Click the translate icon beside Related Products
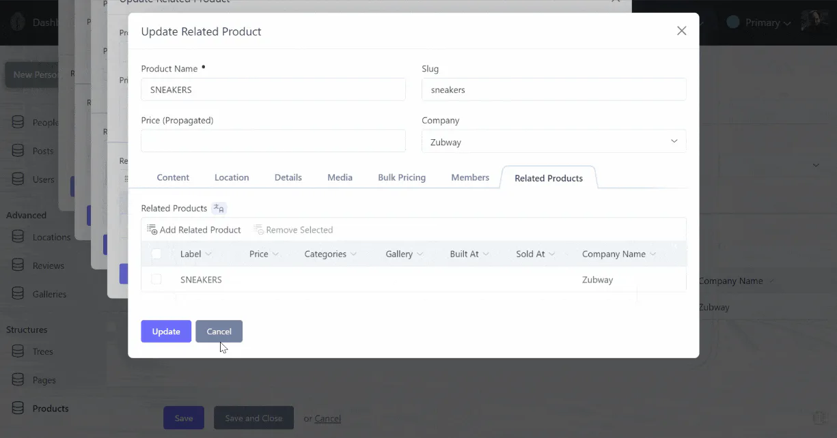 pos(219,208)
